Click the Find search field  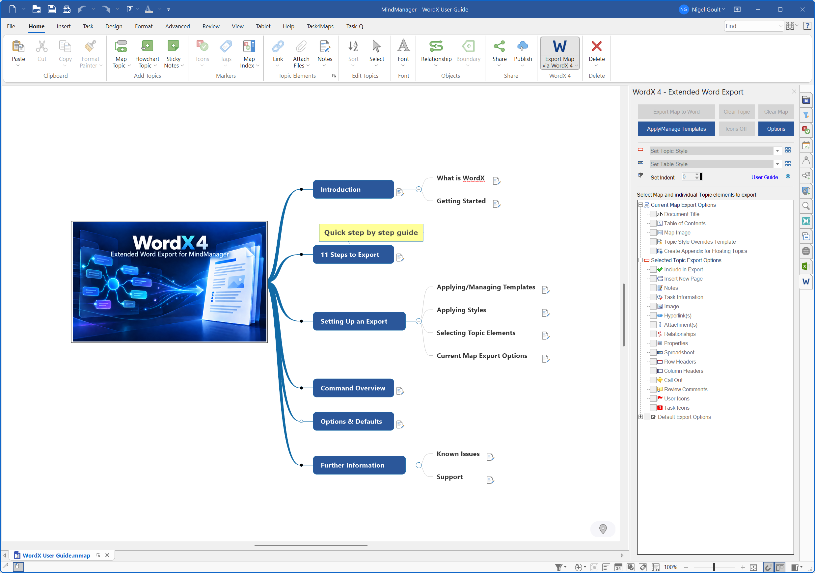751,26
